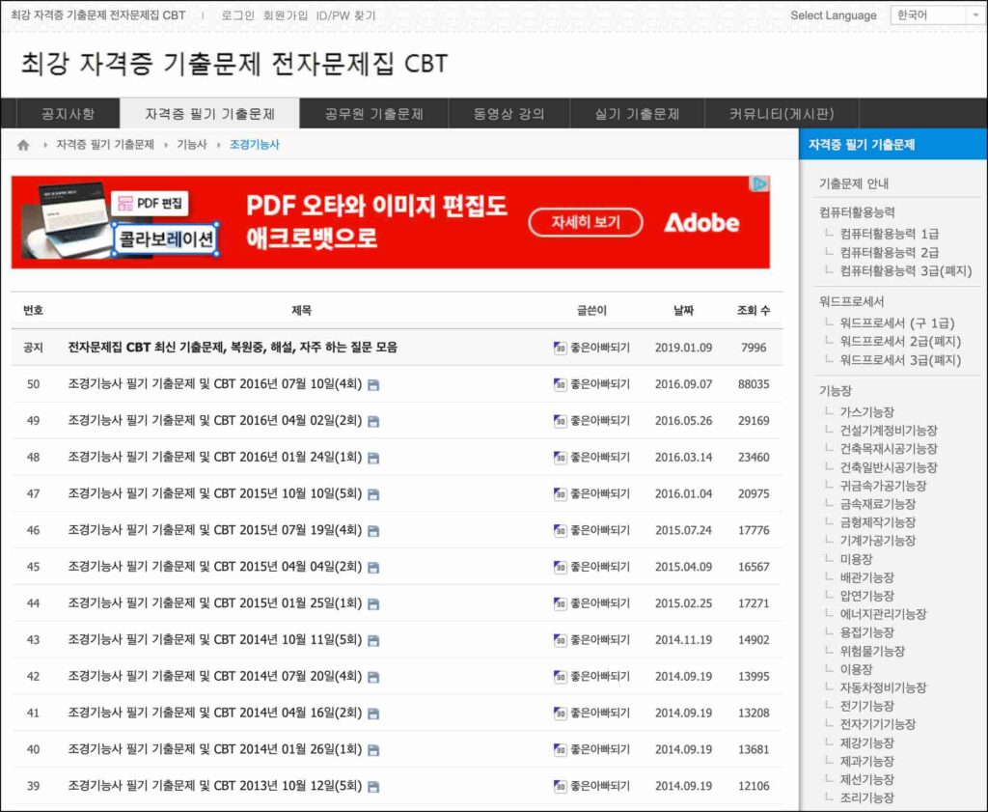Click author avatar icon in row 50

560,384
